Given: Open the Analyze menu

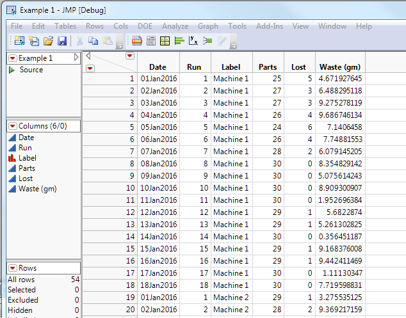Looking at the screenshot, I should coord(175,26).
